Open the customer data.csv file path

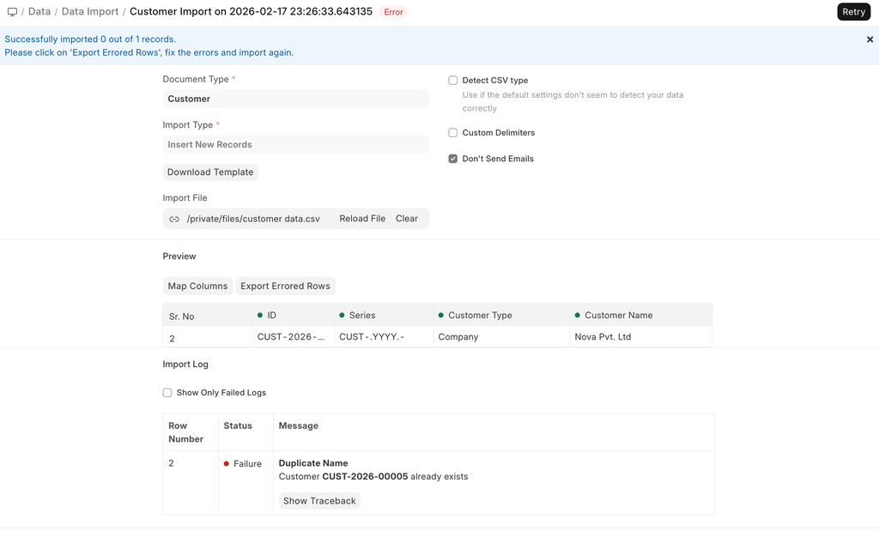point(253,219)
